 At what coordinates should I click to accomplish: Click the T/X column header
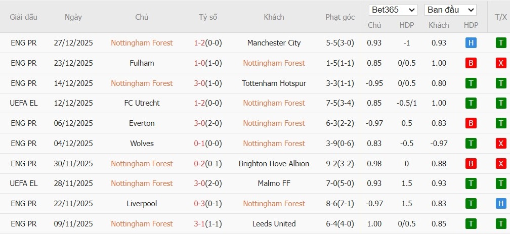[501, 17]
